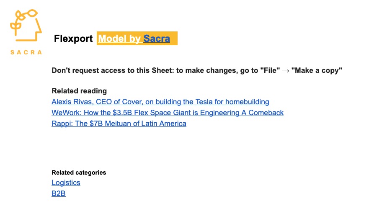Click the SACRA wordmark beneath the logo
This screenshot has height=219, width=369.
[26, 52]
